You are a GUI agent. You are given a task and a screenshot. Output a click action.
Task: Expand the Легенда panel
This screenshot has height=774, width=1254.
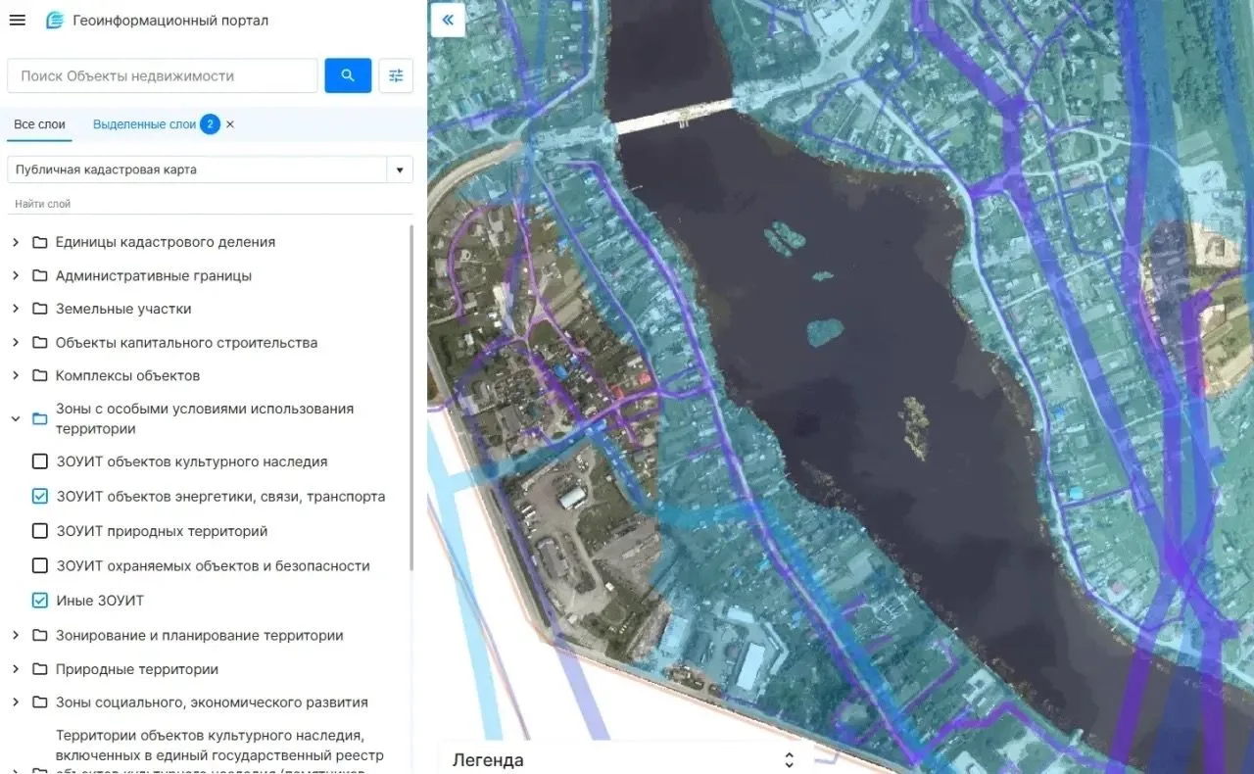[x=789, y=760]
